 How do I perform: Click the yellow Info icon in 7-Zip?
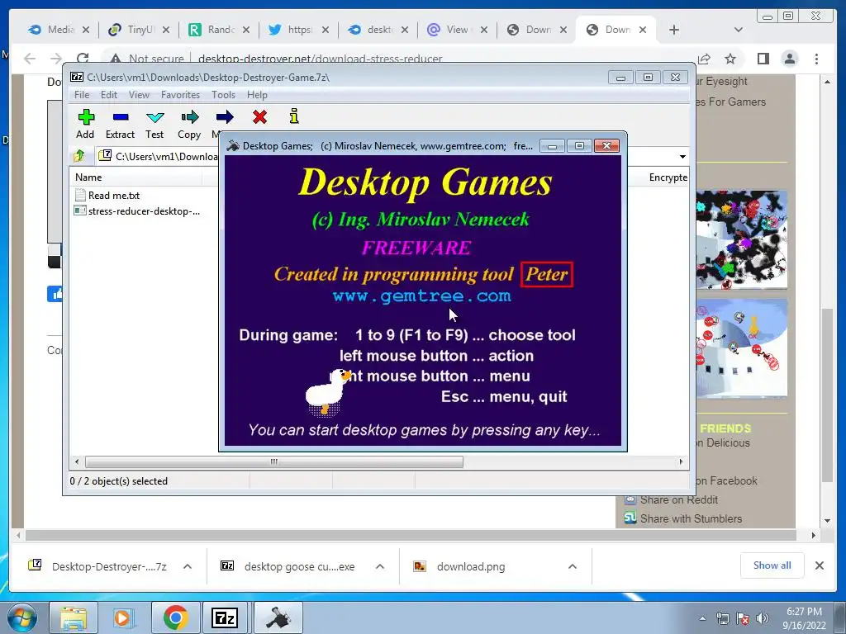pyautogui.click(x=294, y=116)
